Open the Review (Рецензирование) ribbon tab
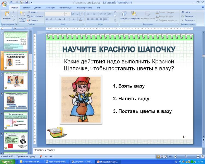The width and height of the screenshot is (205, 164). pos(84,8)
